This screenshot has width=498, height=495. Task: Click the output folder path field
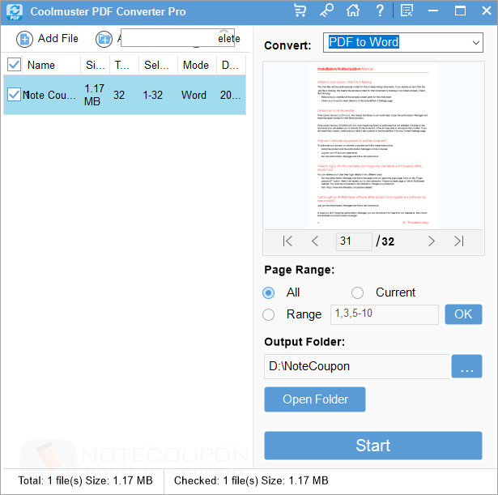point(356,367)
